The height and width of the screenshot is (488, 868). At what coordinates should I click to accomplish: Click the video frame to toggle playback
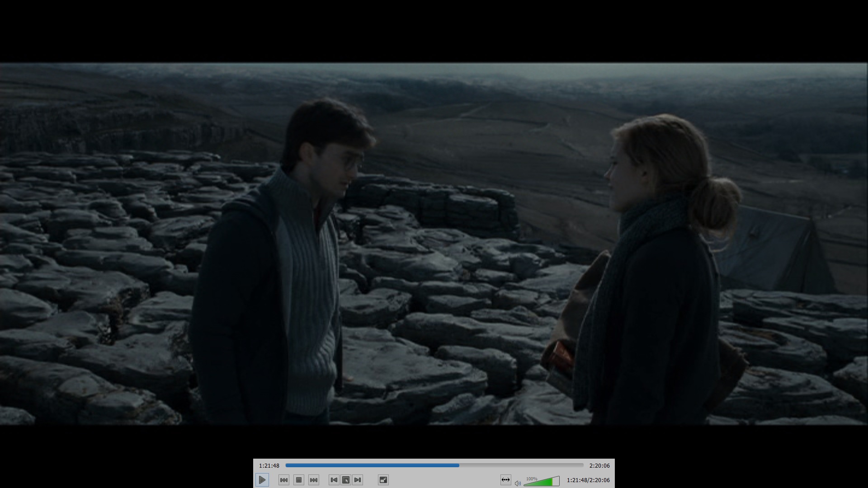434,244
